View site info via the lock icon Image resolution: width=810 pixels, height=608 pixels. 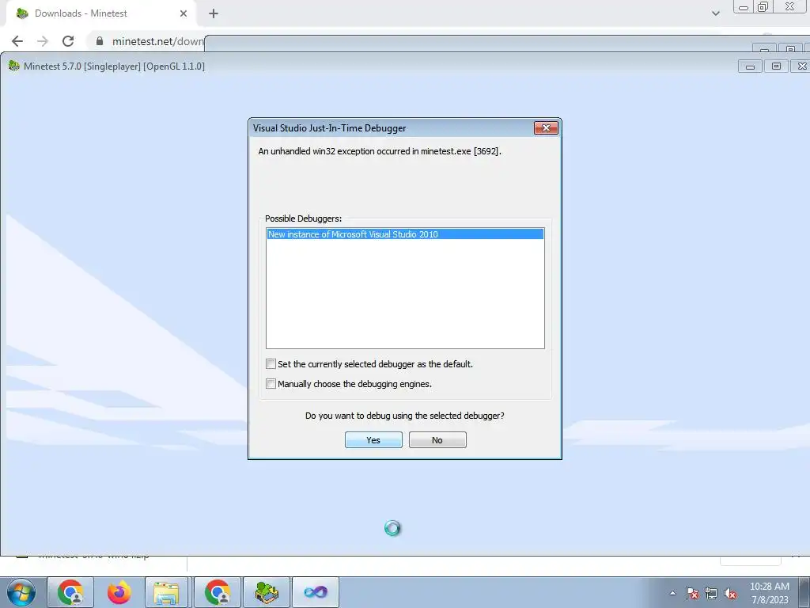100,41
